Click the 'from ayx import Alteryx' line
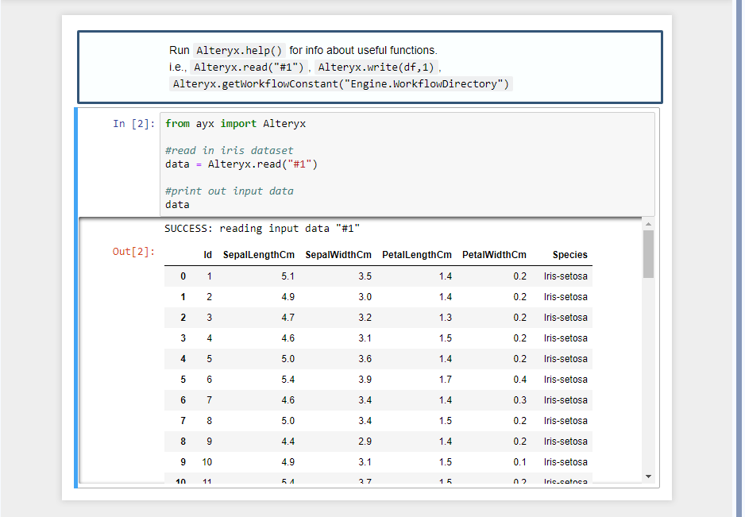This screenshot has width=745, height=517. click(x=236, y=124)
